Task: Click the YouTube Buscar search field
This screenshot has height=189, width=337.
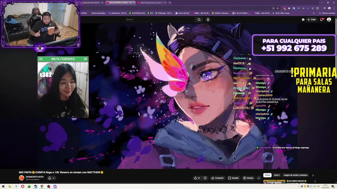Action: click(160, 19)
